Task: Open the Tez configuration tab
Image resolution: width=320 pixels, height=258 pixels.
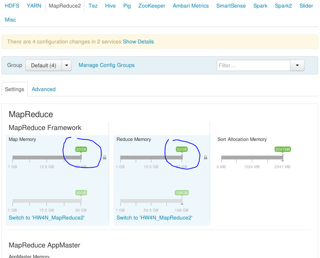Action: point(93,6)
